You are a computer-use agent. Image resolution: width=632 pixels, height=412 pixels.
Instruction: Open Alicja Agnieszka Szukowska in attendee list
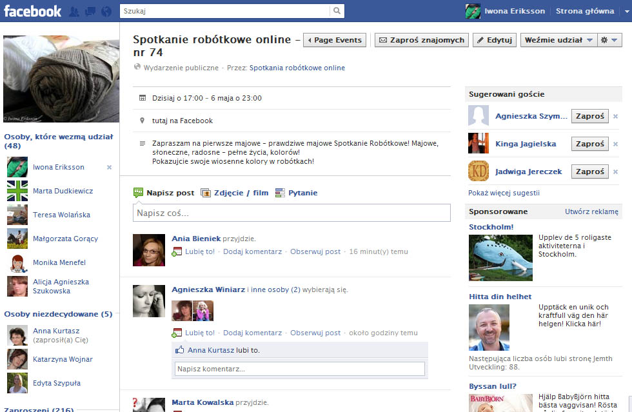click(61, 286)
